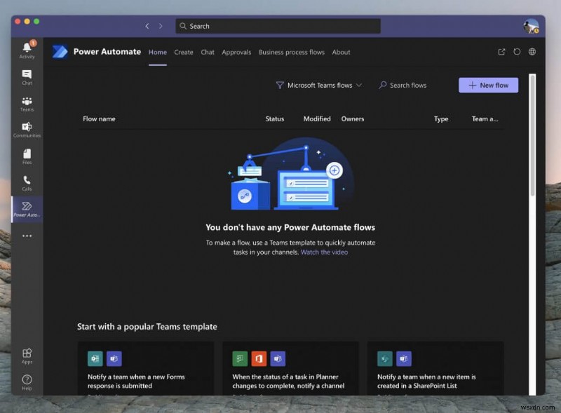Click Search flows to find a flow
Image resolution: width=561 pixels, height=413 pixels.
click(x=403, y=85)
